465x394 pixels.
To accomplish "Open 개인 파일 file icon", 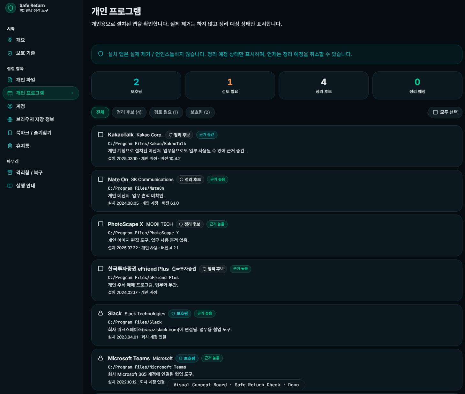I will tap(10, 80).
